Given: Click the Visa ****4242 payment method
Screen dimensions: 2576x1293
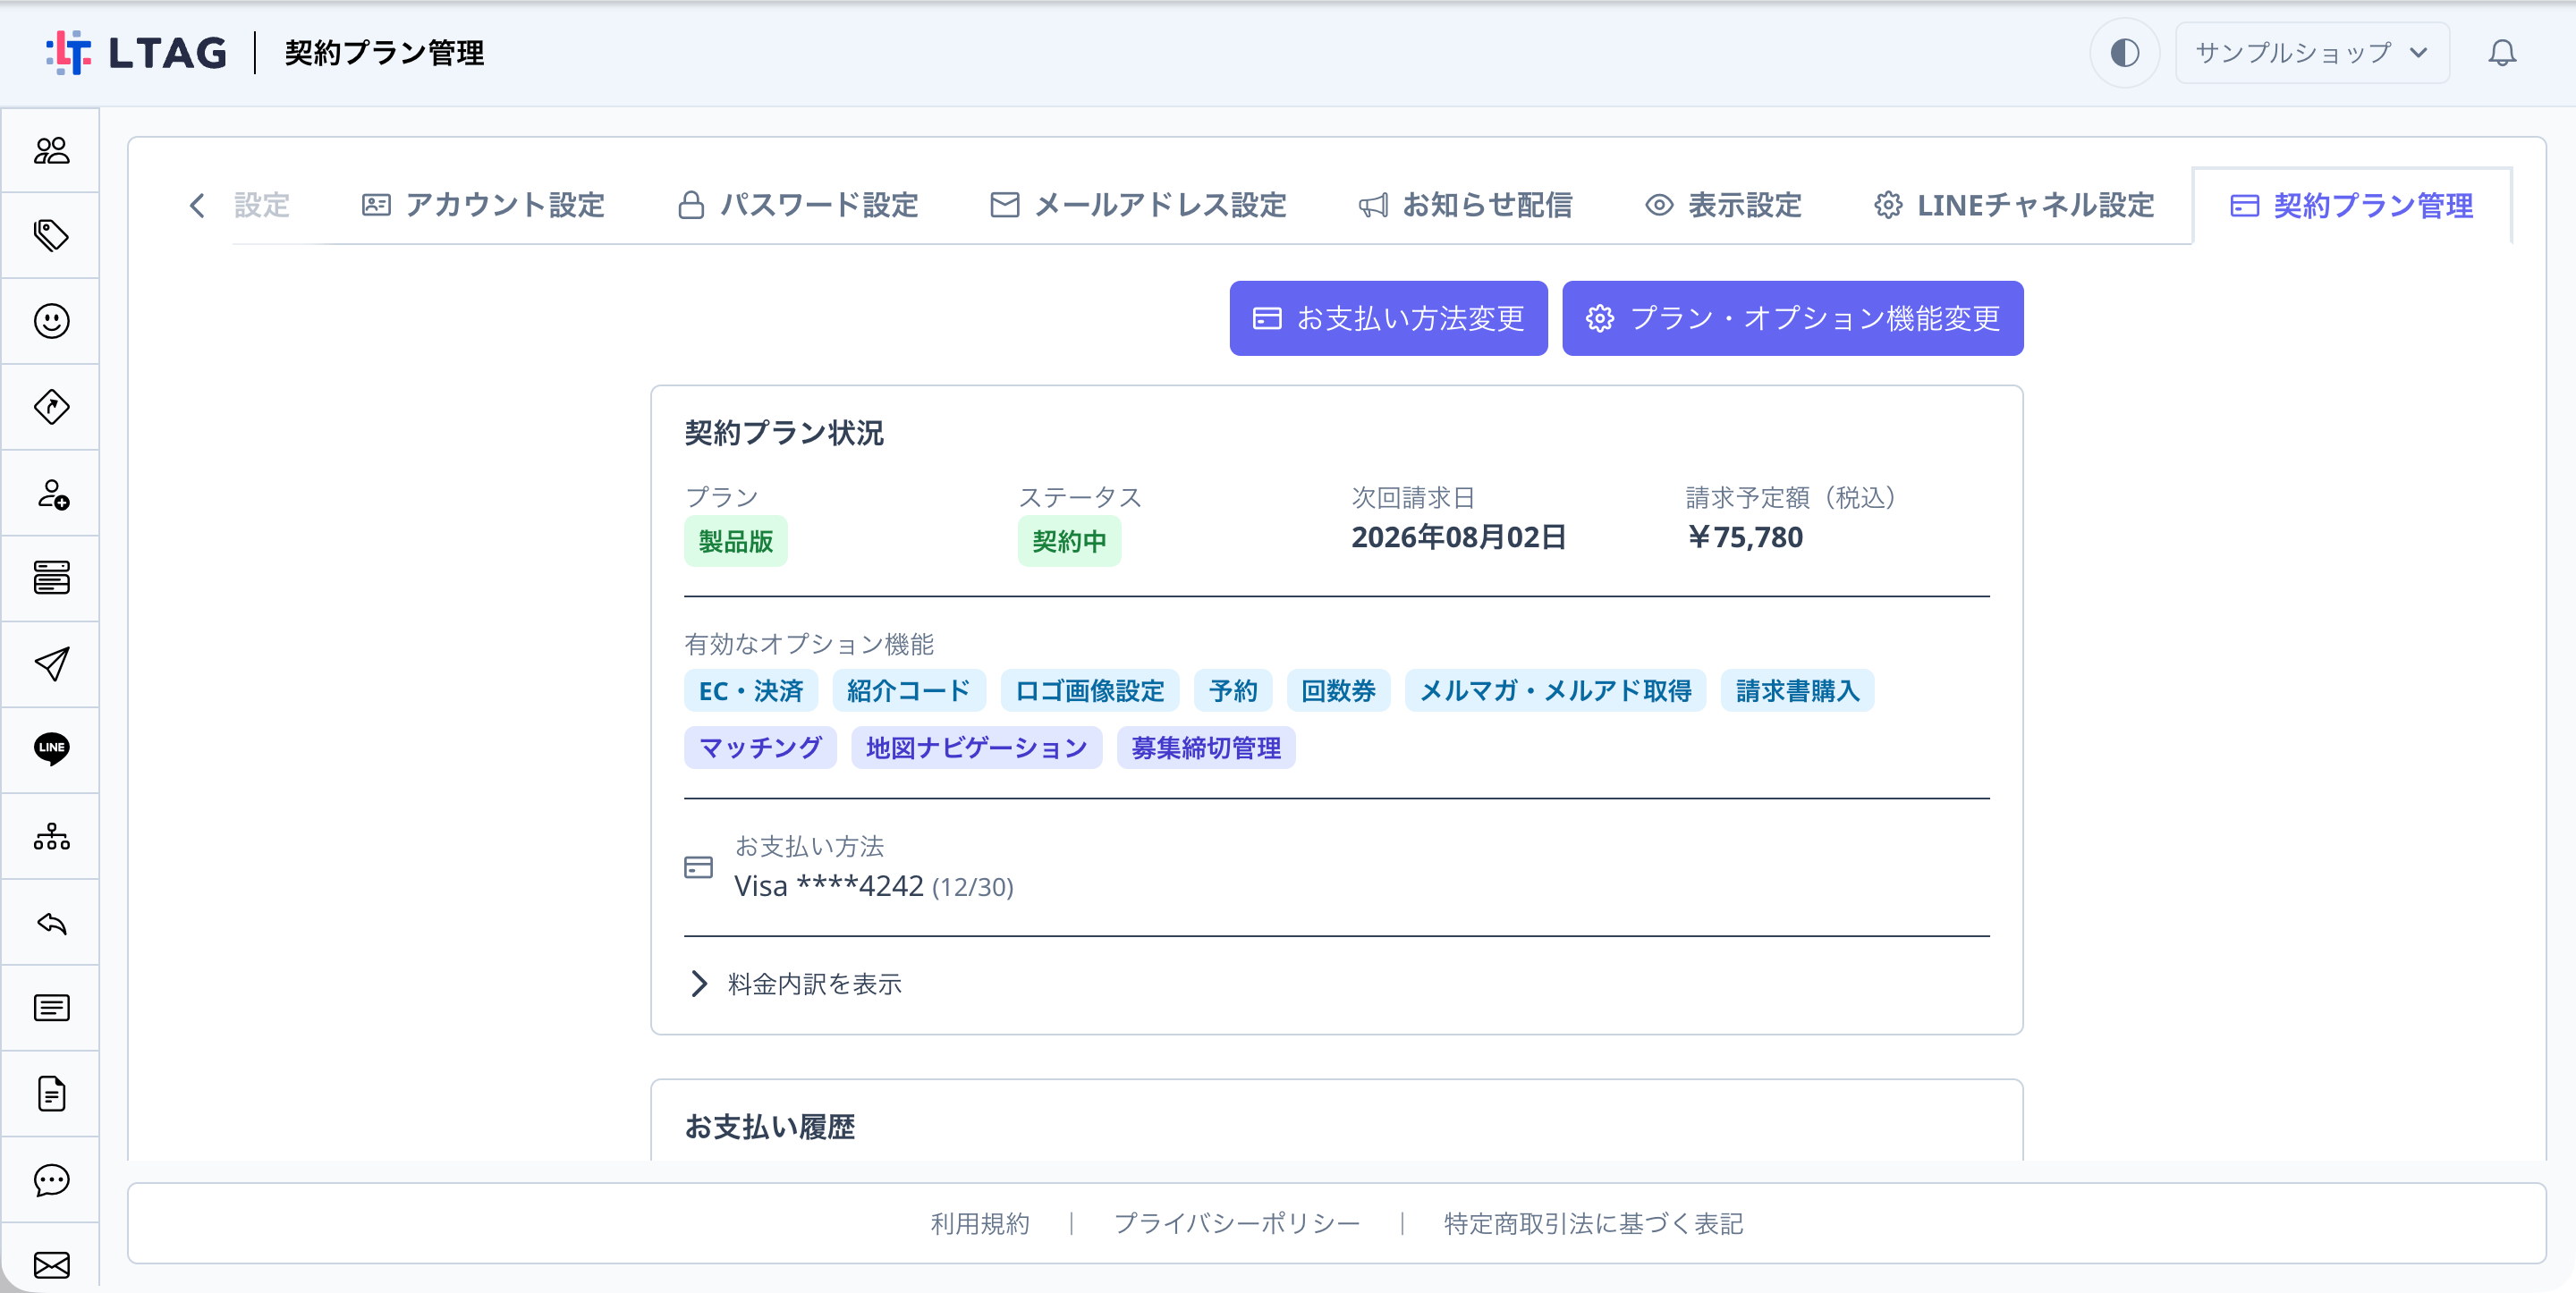Looking at the screenshot, I should point(873,886).
